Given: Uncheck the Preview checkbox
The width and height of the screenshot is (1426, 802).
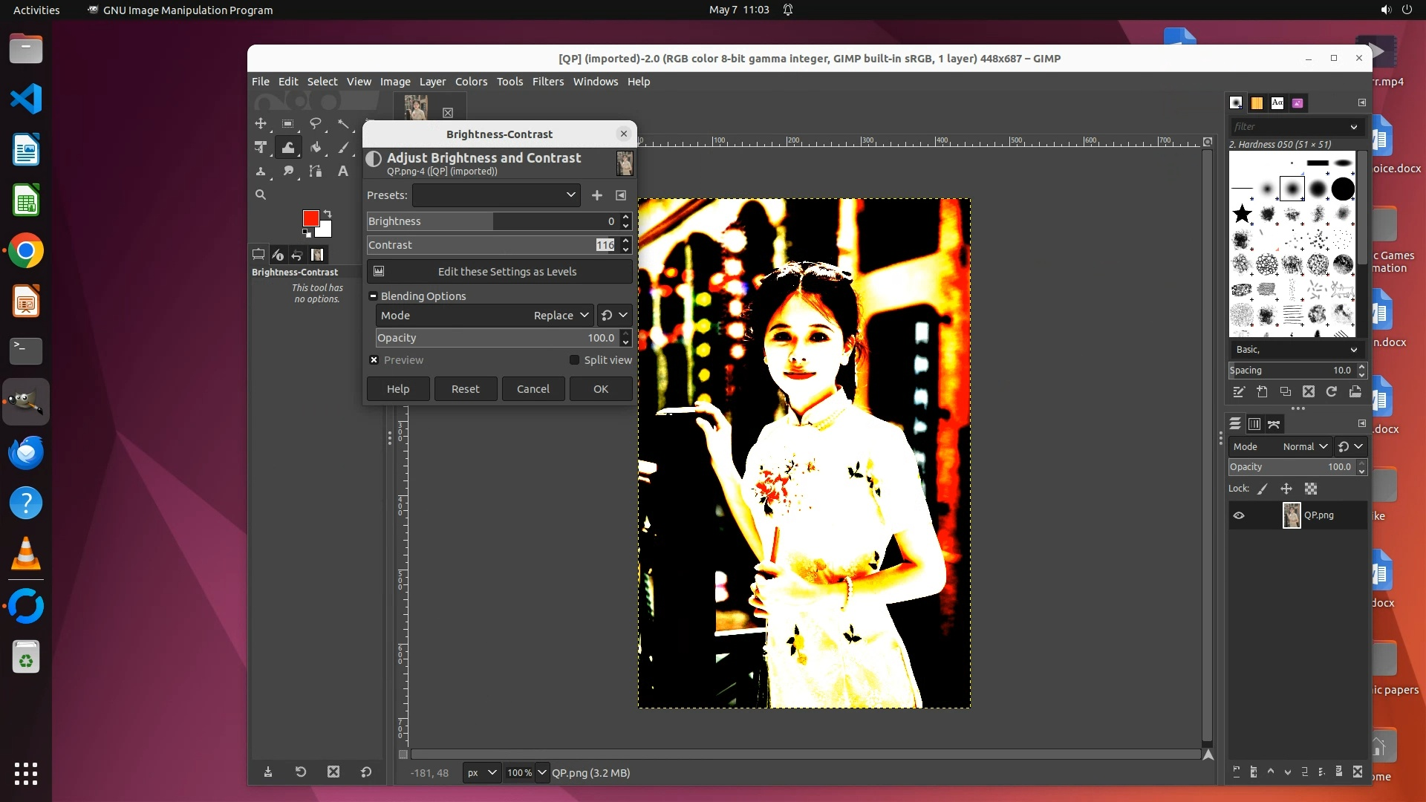Looking at the screenshot, I should tap(374, 360).
